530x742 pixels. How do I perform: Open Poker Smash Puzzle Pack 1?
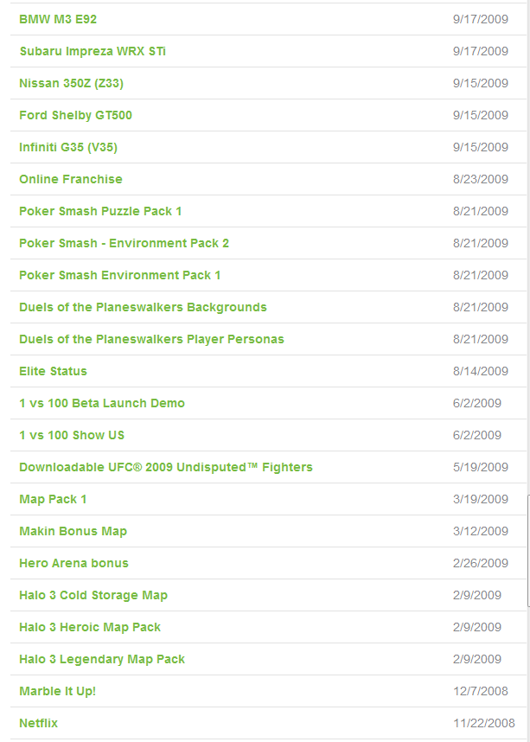coord(100,211)
